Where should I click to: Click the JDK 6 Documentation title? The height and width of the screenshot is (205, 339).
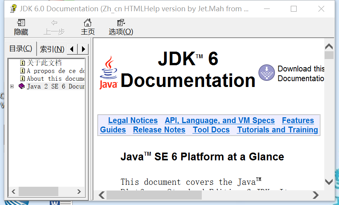(x=188, y=69)
